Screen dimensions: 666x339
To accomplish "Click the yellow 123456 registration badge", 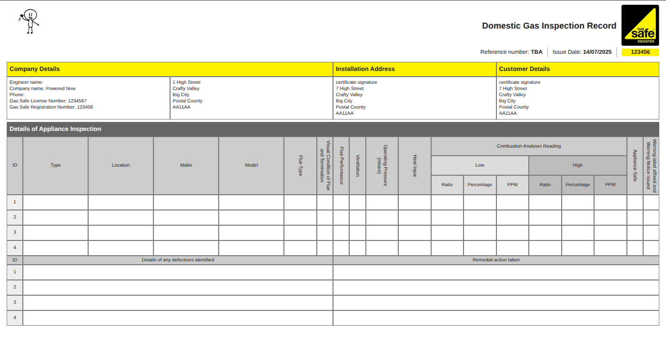I will pyautogui.click(x=640, y=52).
